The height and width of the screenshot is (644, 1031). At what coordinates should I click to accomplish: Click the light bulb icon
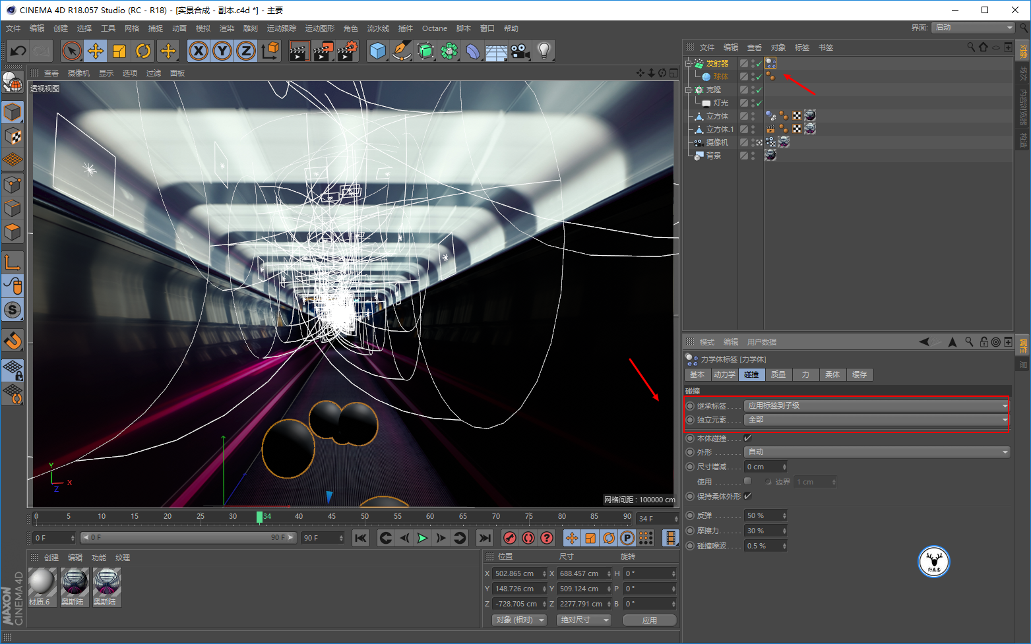(x=544, y=51)
